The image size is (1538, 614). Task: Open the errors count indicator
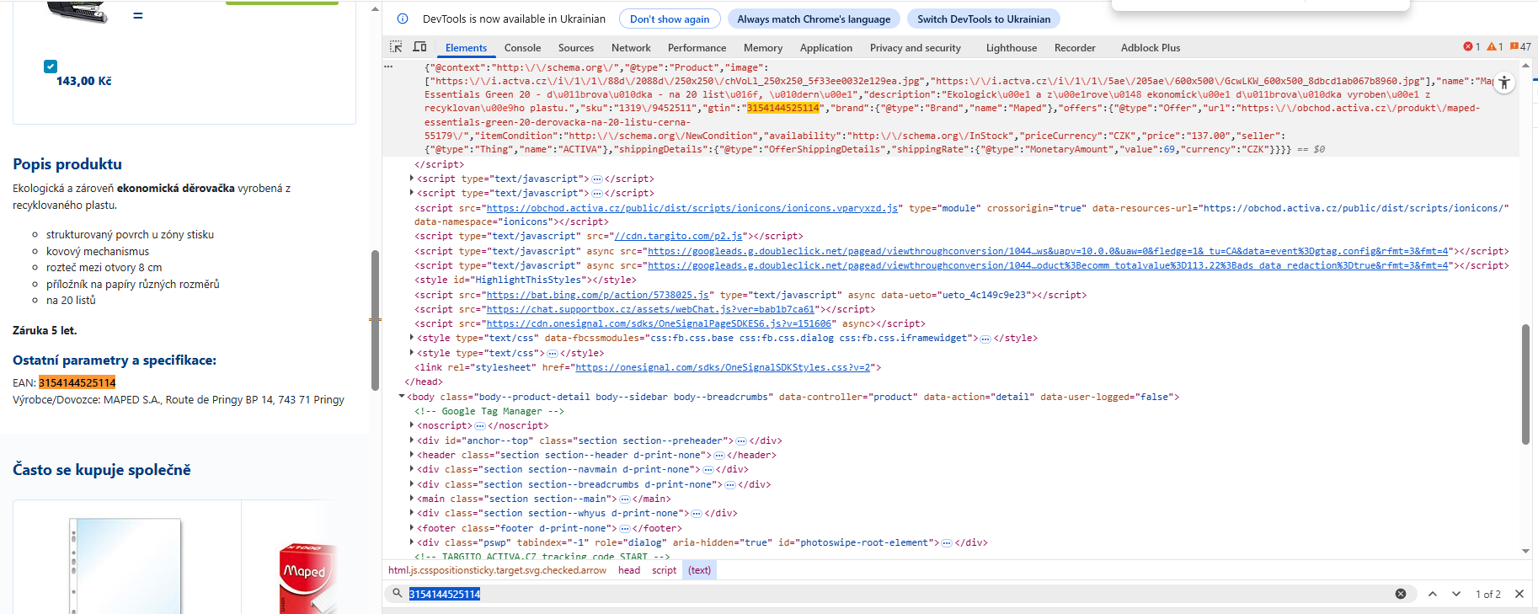[1471, 47]
